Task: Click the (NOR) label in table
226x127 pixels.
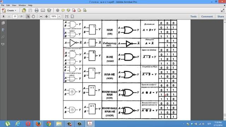Action: pyautogui.click(x=109, y=78)
